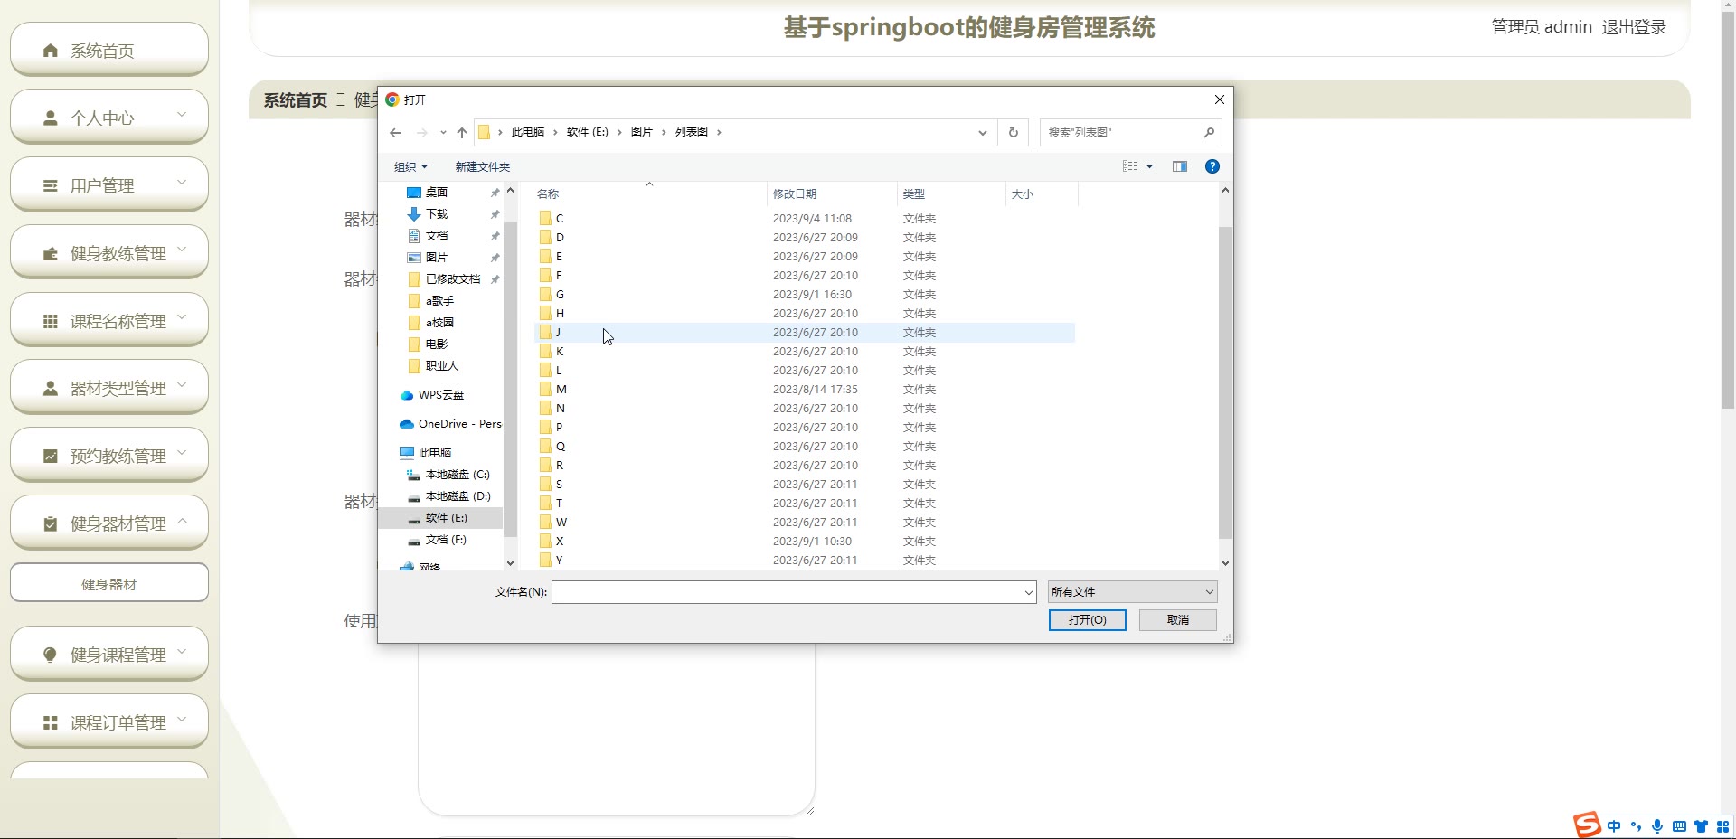Select folder M icon
This screenshot has height=839, width=1736.
point(545,389)
